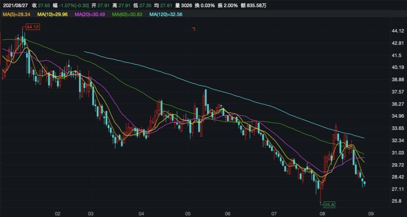Click the turnover rate 换 0.03%
Image resolution: width=407 pixels, height=217 pixels.
coord(205,5)
